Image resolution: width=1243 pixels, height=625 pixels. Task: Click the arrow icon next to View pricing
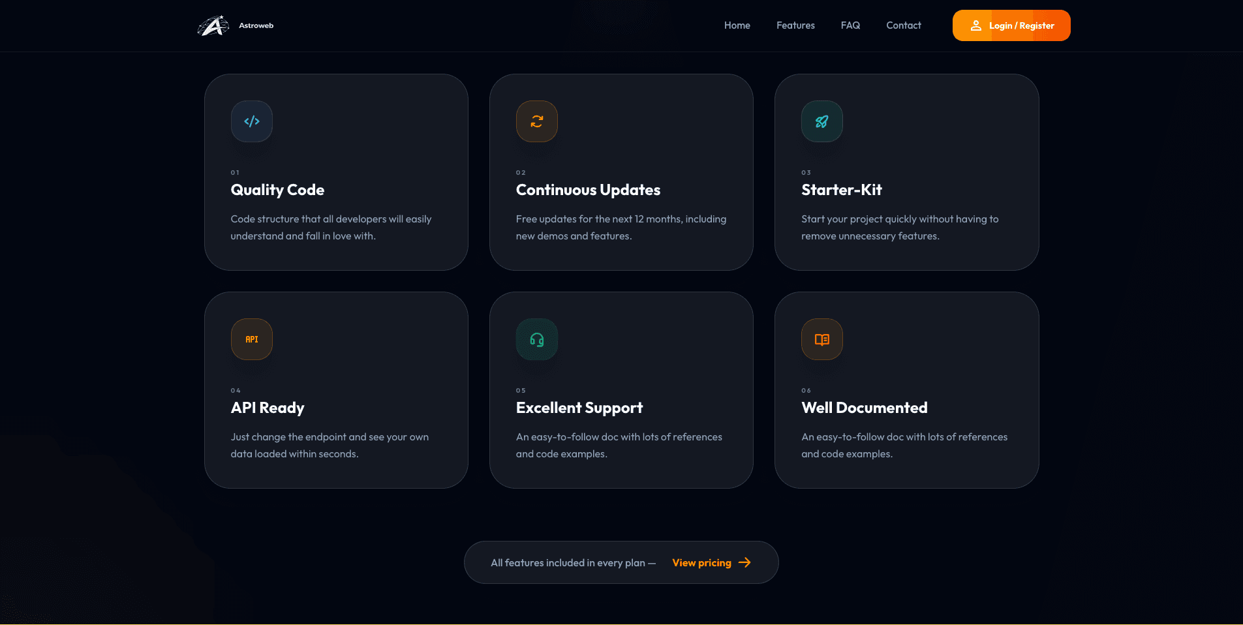pos(744,562)
